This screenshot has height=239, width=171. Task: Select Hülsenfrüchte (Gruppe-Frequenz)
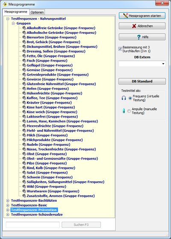tap(54, 93)
